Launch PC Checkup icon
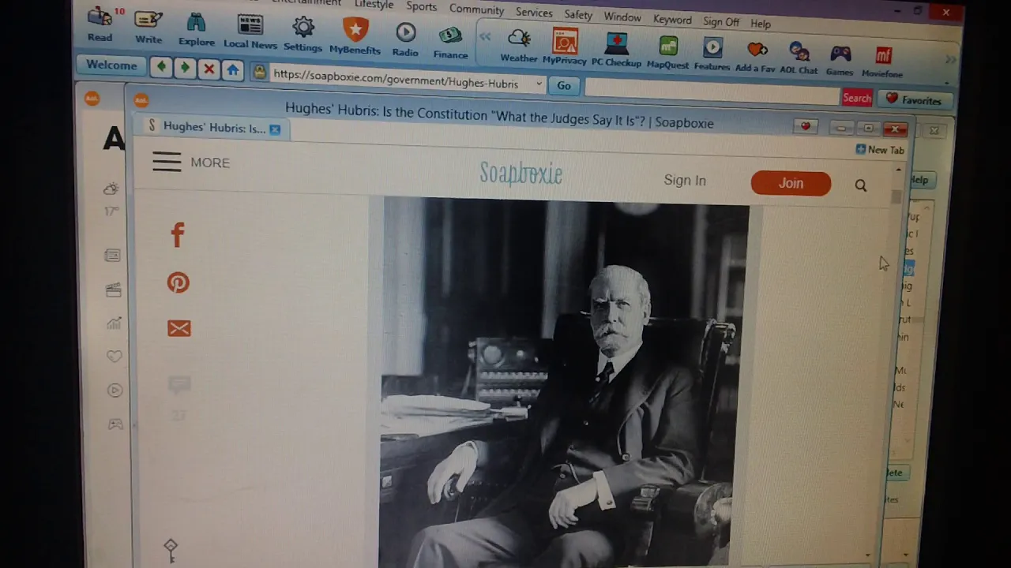Screen dimensions: 1011x568 click(x=617, y=48)
